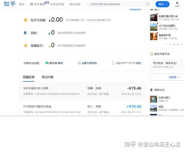
Task: Go to 首页 in top navigation
Action: (x=22, y=4)
